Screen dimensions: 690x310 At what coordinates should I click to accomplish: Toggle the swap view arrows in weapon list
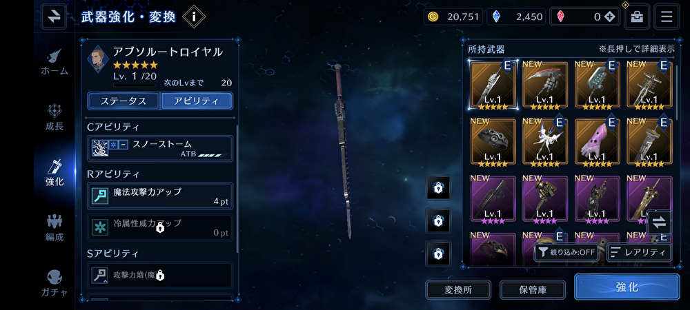tap(659, 223)
